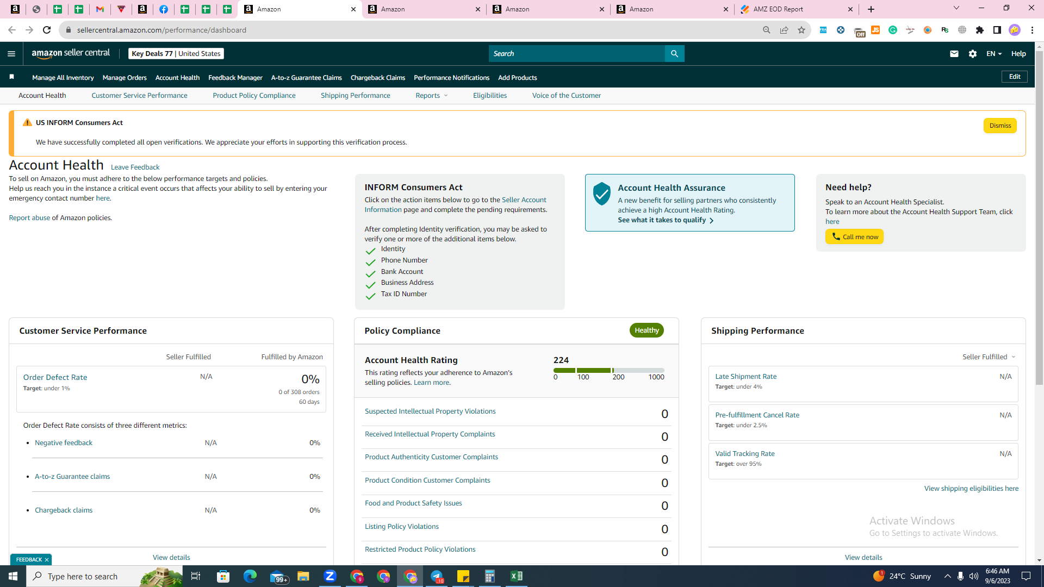Open Zoom from the taskbar
The height and width of the screenshot is (587, 1044).
[x=330, y=576]
